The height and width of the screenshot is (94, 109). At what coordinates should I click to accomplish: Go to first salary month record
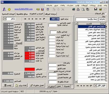click(x=25, y=19)
